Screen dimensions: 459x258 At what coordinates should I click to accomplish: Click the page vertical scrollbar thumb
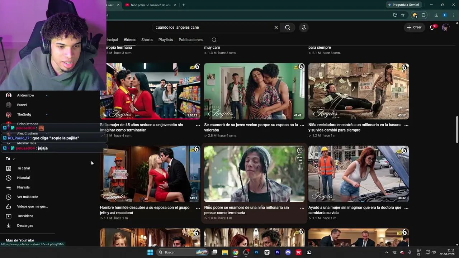[457, 130]
